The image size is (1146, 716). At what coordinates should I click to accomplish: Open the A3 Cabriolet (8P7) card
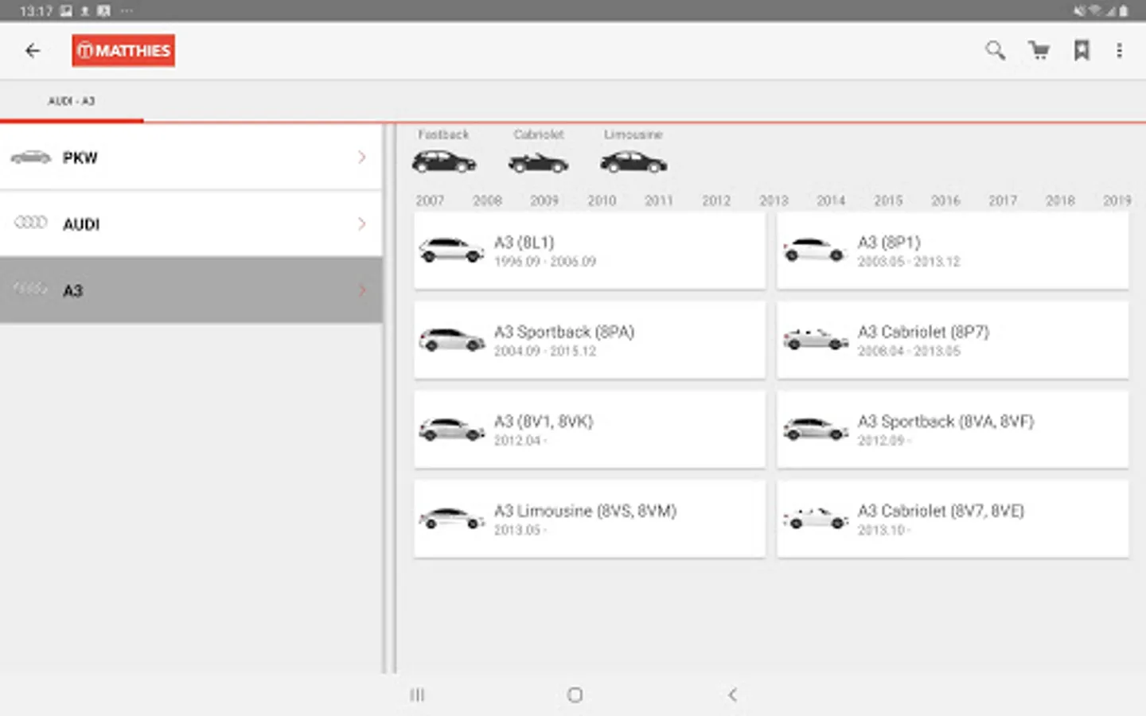tap(953, 340)
